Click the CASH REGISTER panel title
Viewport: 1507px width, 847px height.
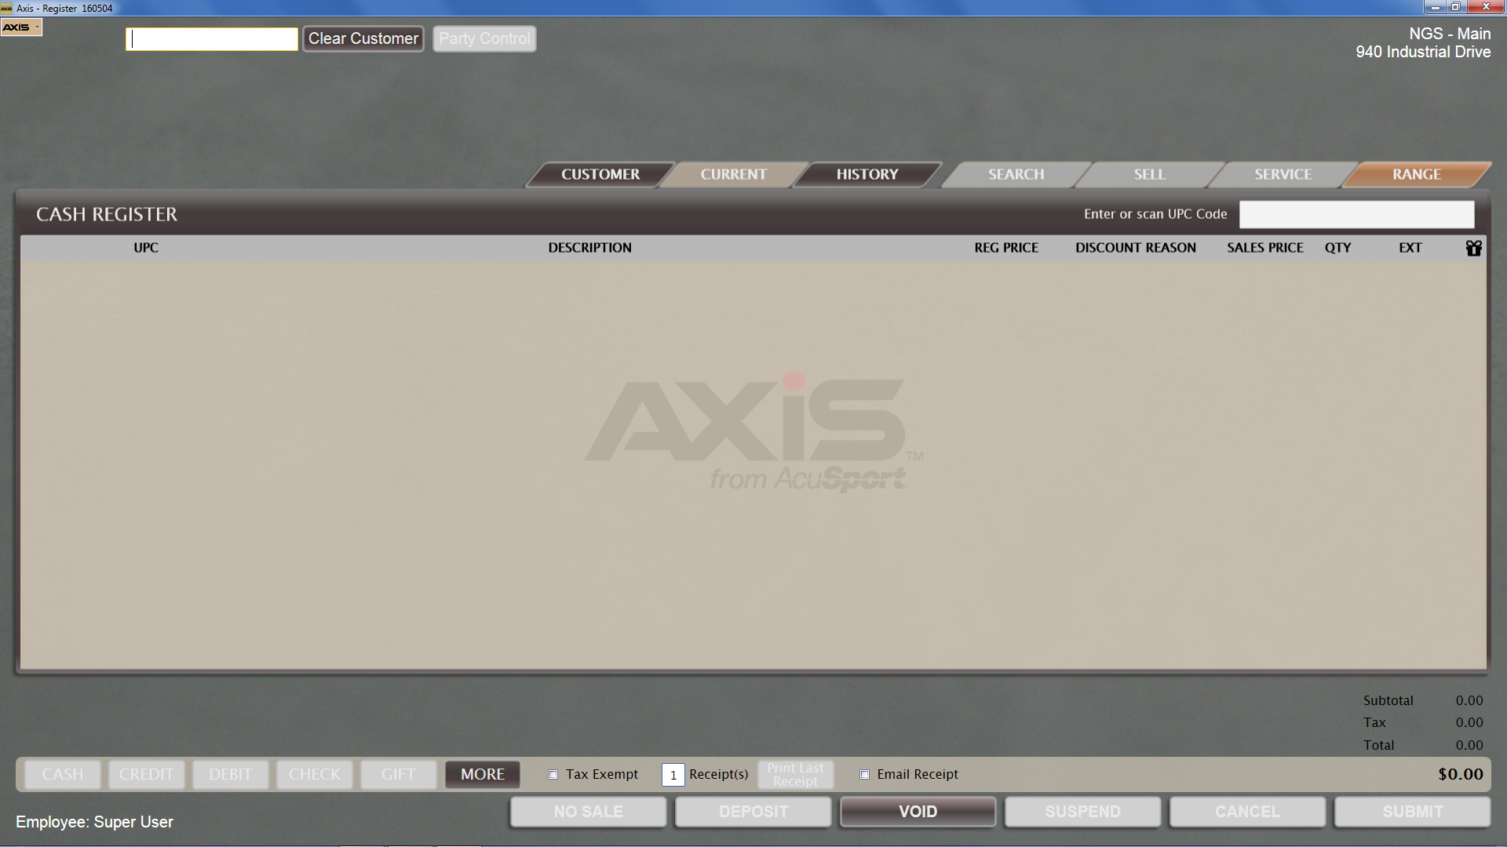coord(107,214)
